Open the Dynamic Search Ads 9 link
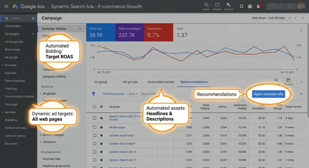The image size is (309, 168). click(122, 144)
